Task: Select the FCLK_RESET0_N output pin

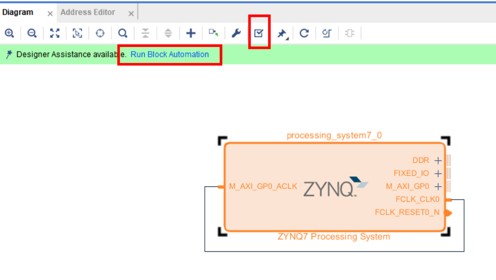Action: click(448, 213)
